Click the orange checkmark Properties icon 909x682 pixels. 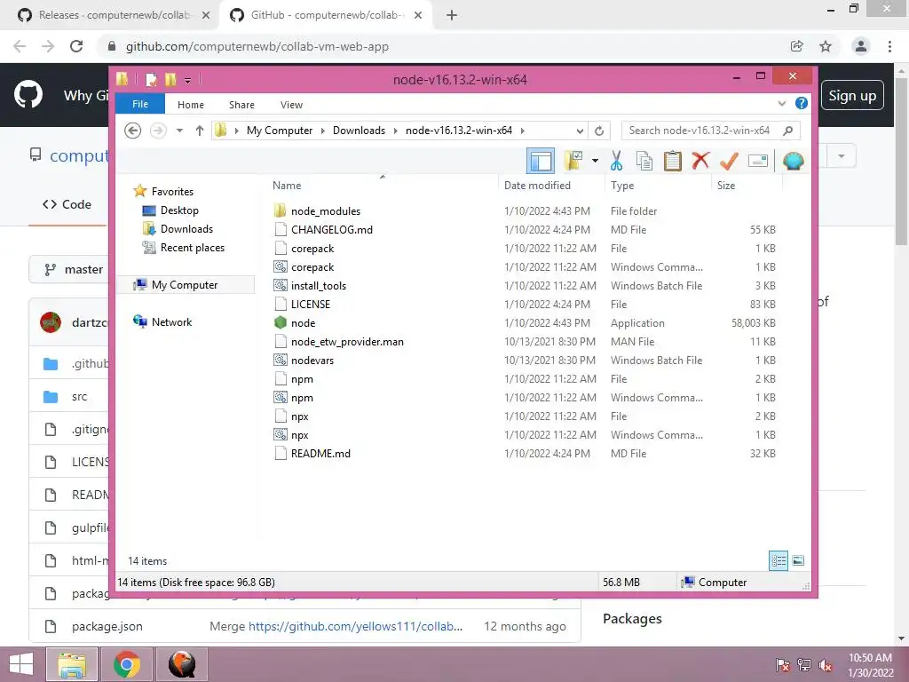[x=729, y=161]
